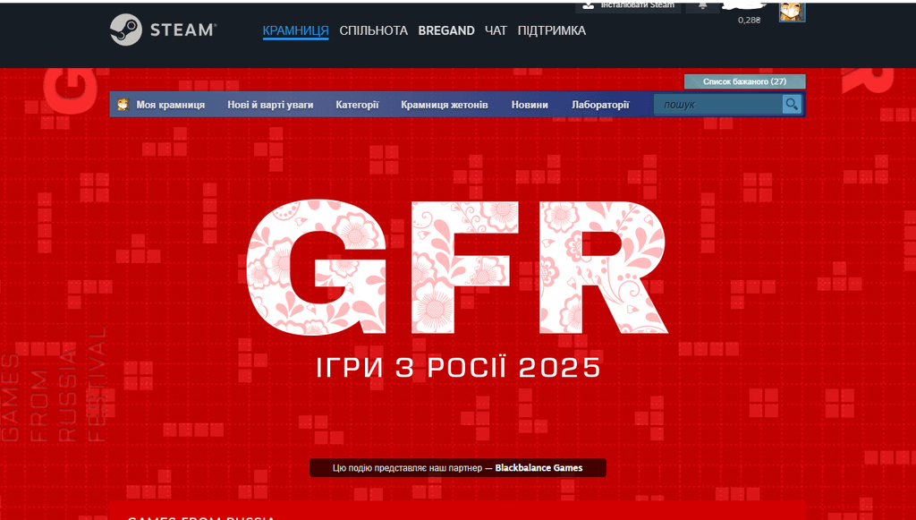Click the GFR event banner logo
916x520 pixels.
pyautogui.click(x=457, y=268)
